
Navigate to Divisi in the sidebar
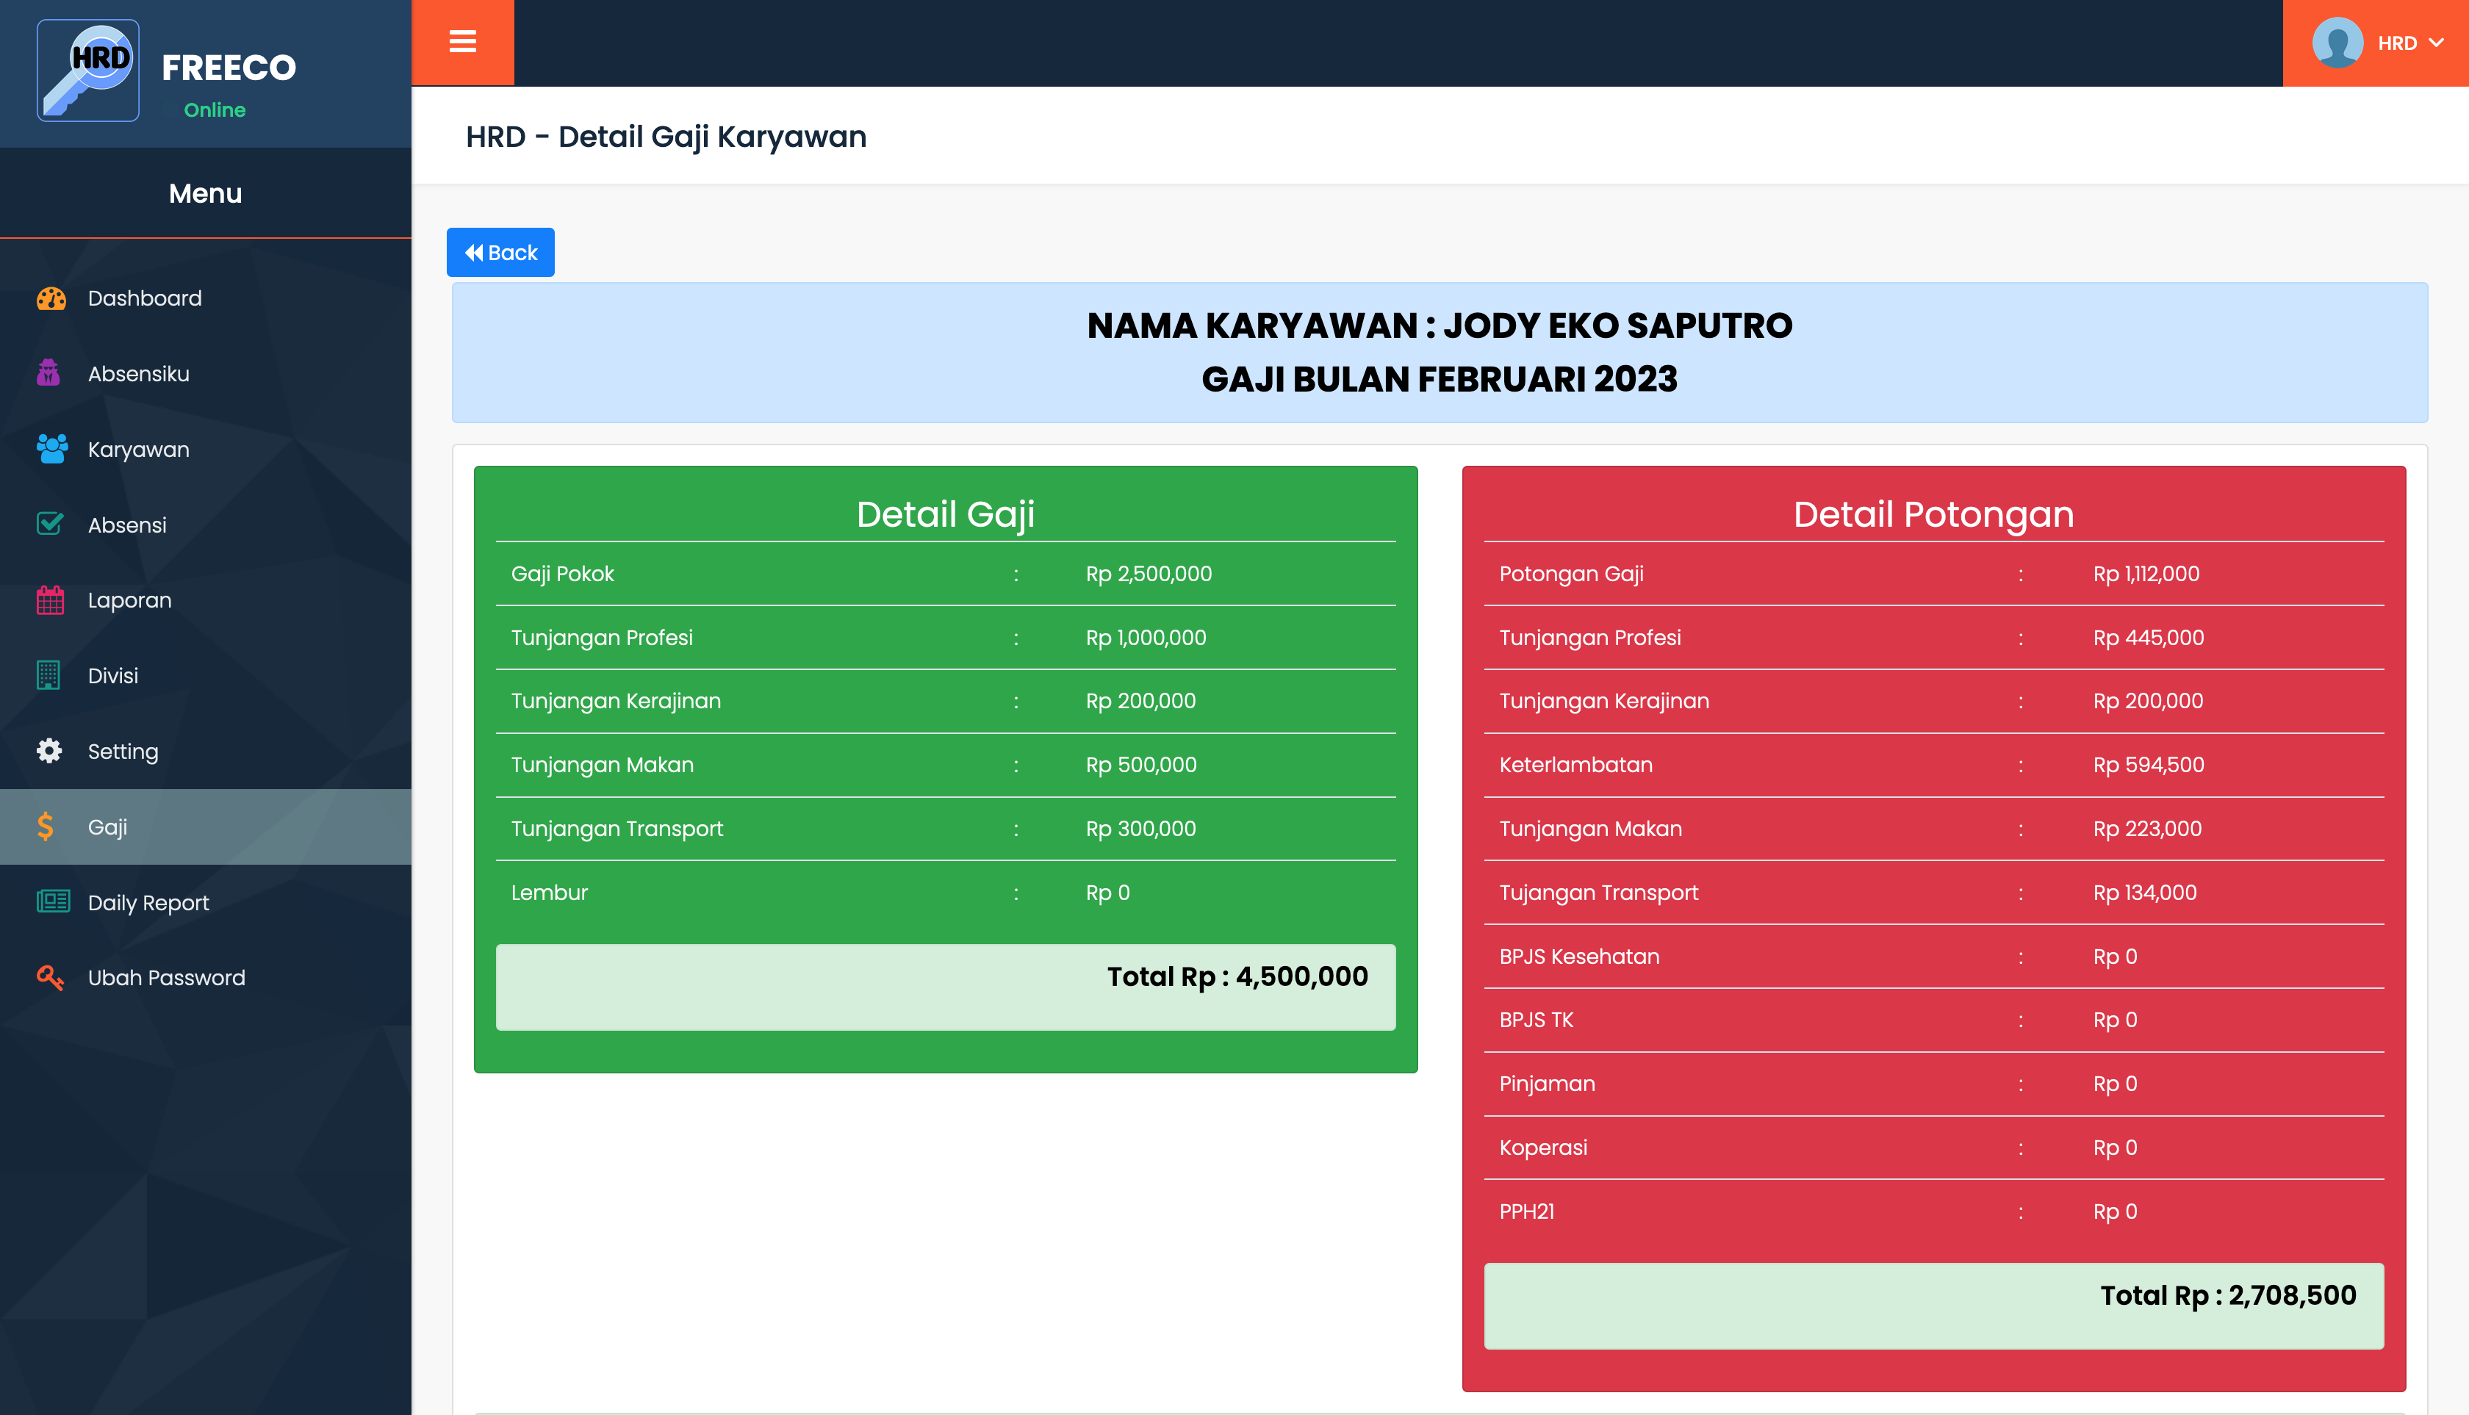tap(205, 675)
